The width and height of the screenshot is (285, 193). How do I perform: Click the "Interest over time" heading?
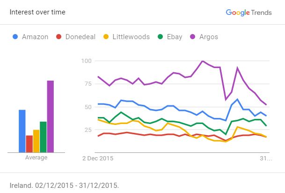click(x=37, y=12)
